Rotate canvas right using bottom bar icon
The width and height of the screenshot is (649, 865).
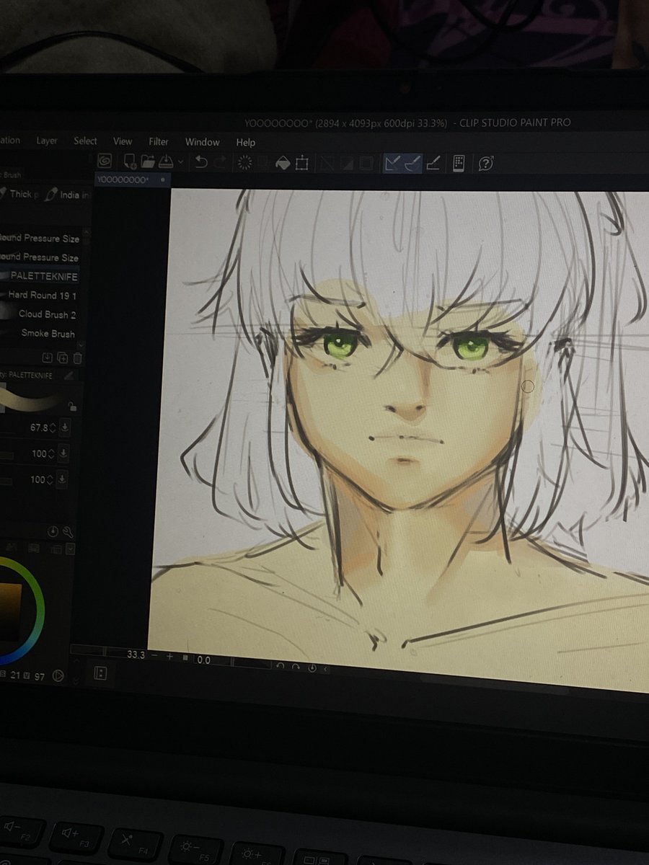(297, 667)
